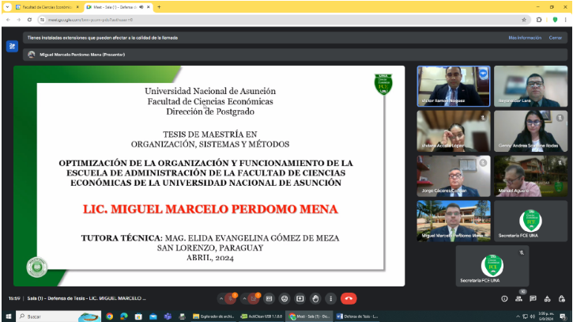Open Microsoft Teams taskbar icon
The height and width of the screenshot is (322, 573).
coord(168,316)
